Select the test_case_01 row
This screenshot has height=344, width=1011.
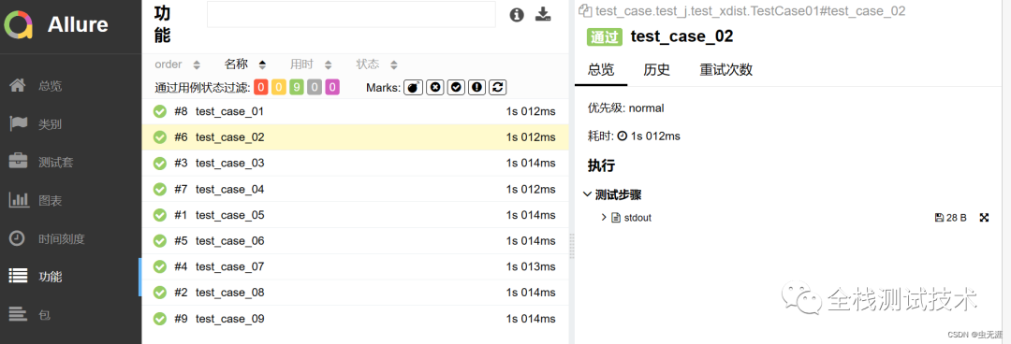(x=355, y=111)
